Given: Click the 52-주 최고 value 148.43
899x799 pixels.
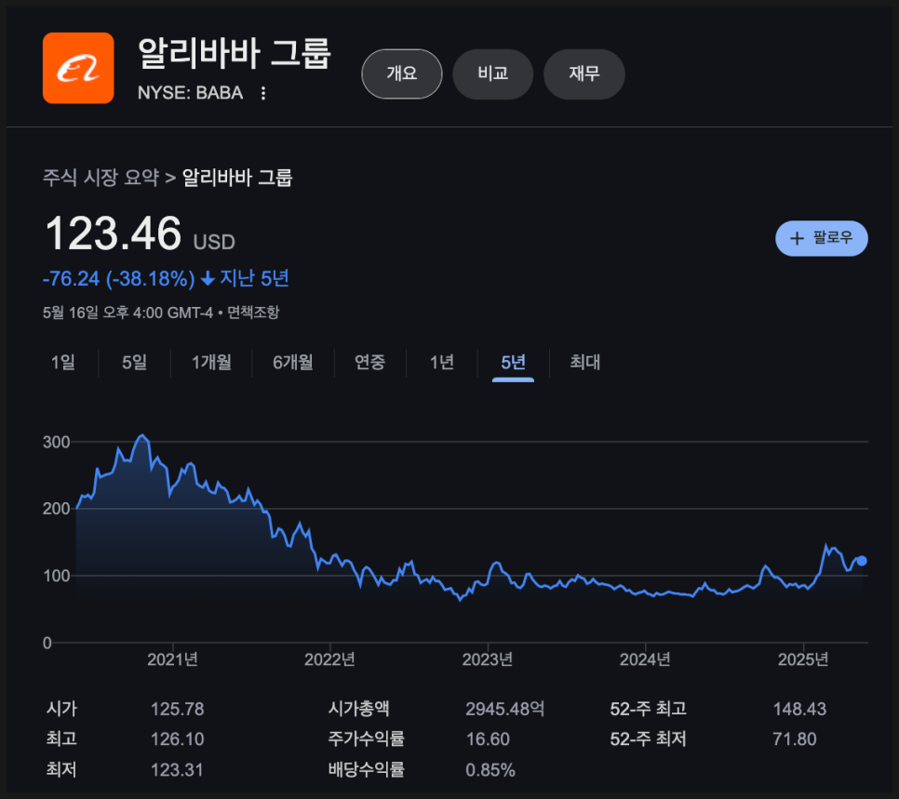Looking at the screenshot, I should click(799, 709).
